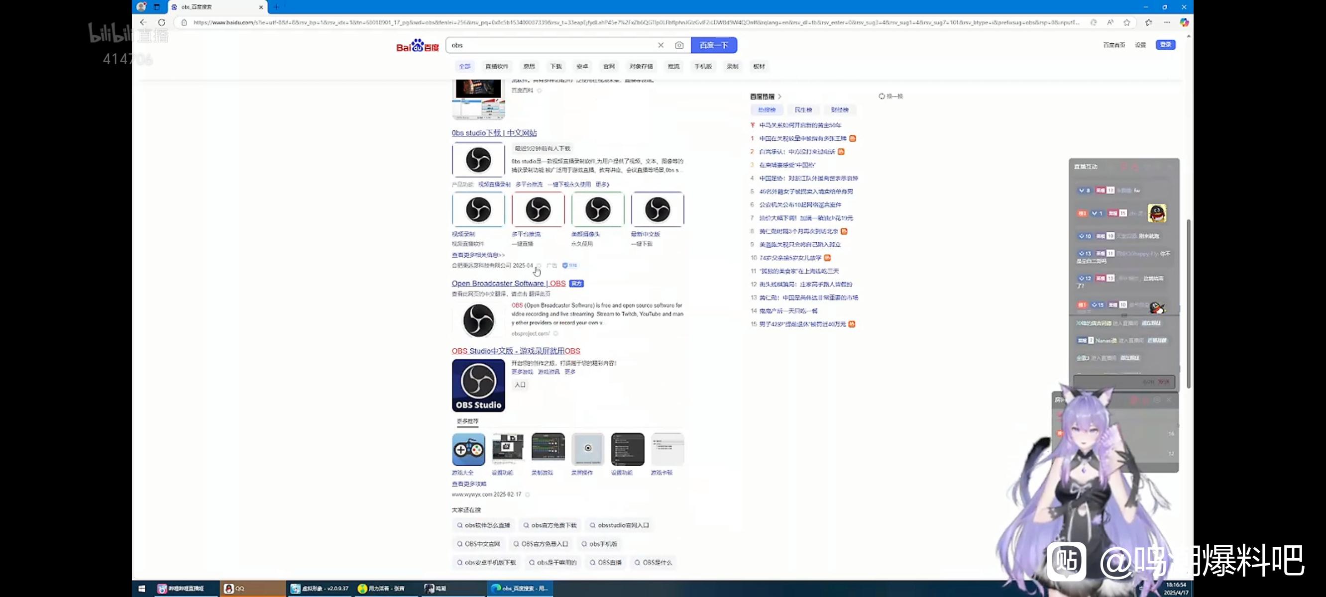Click the address bar URL
The height and width of the screenshot is (597, 1326).
coord(636,22)
